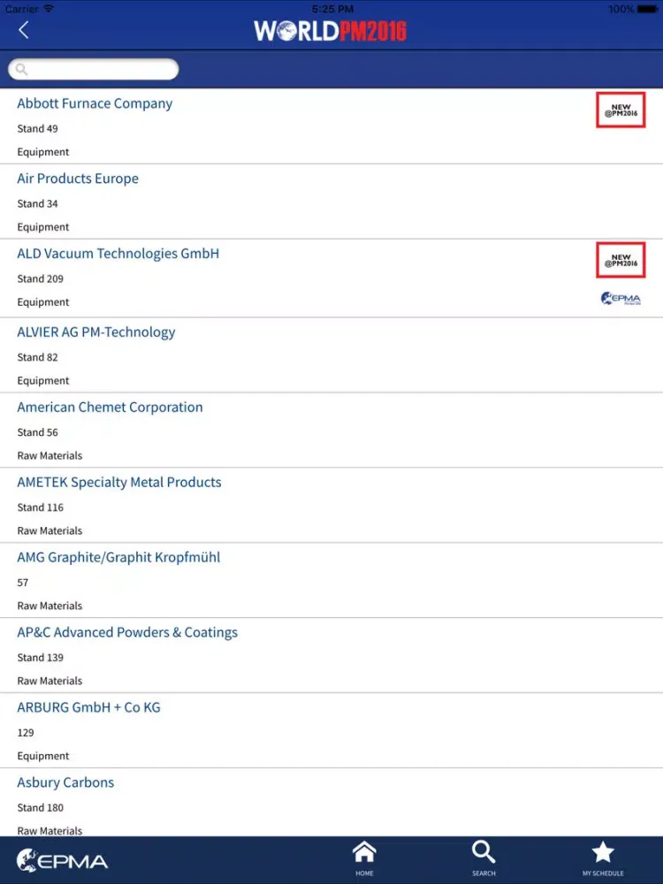Select the 129 stand number under ARBURG
Screen dimensions: 663x884
[x=26, y=732]
